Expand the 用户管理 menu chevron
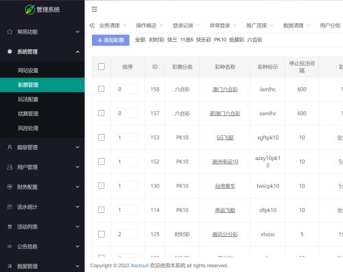The width and height of the screenshot is (343, 272). (78, 167)
